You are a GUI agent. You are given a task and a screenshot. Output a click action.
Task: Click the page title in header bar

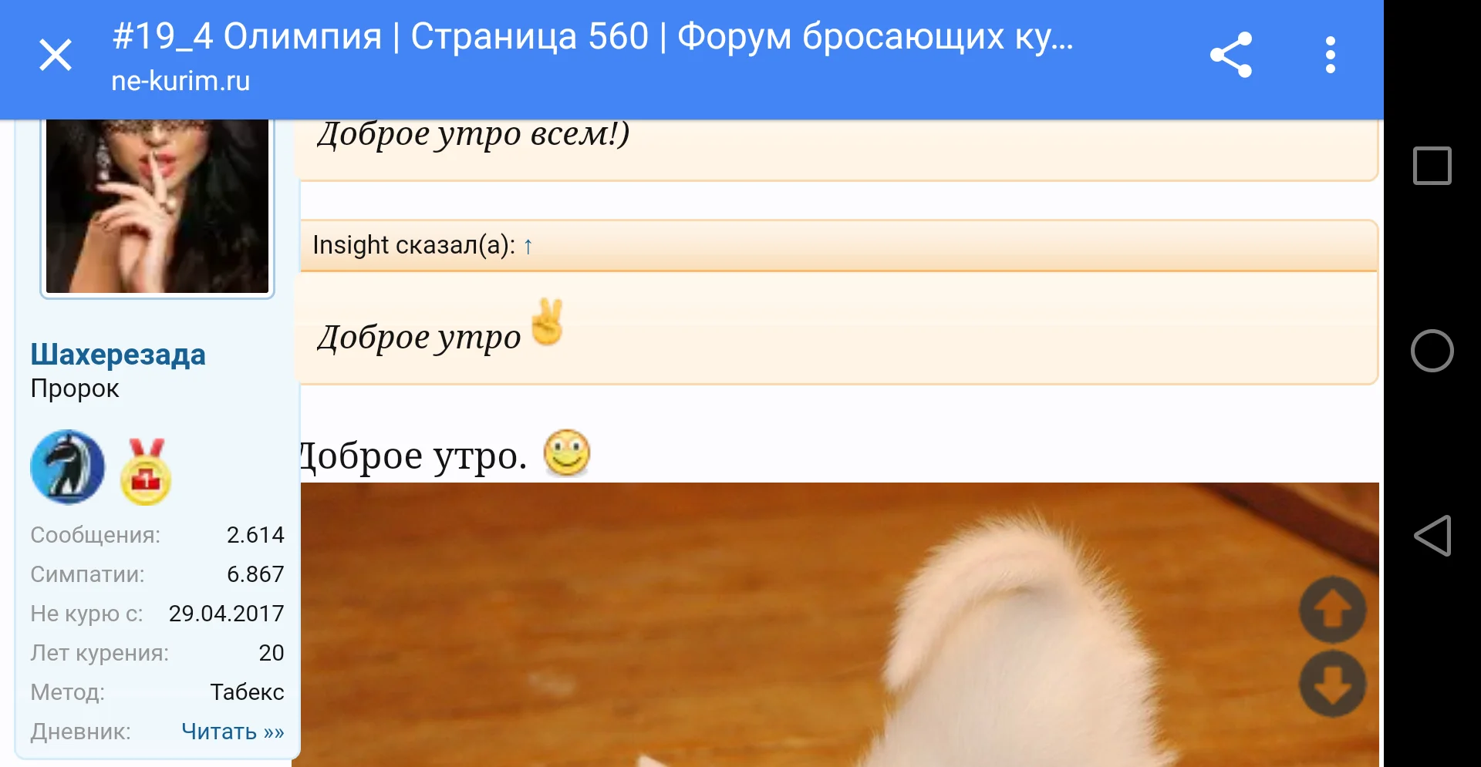click(592, 36)
